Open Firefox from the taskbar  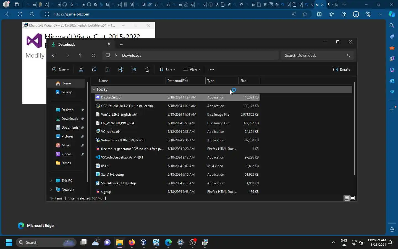(132, 243)
